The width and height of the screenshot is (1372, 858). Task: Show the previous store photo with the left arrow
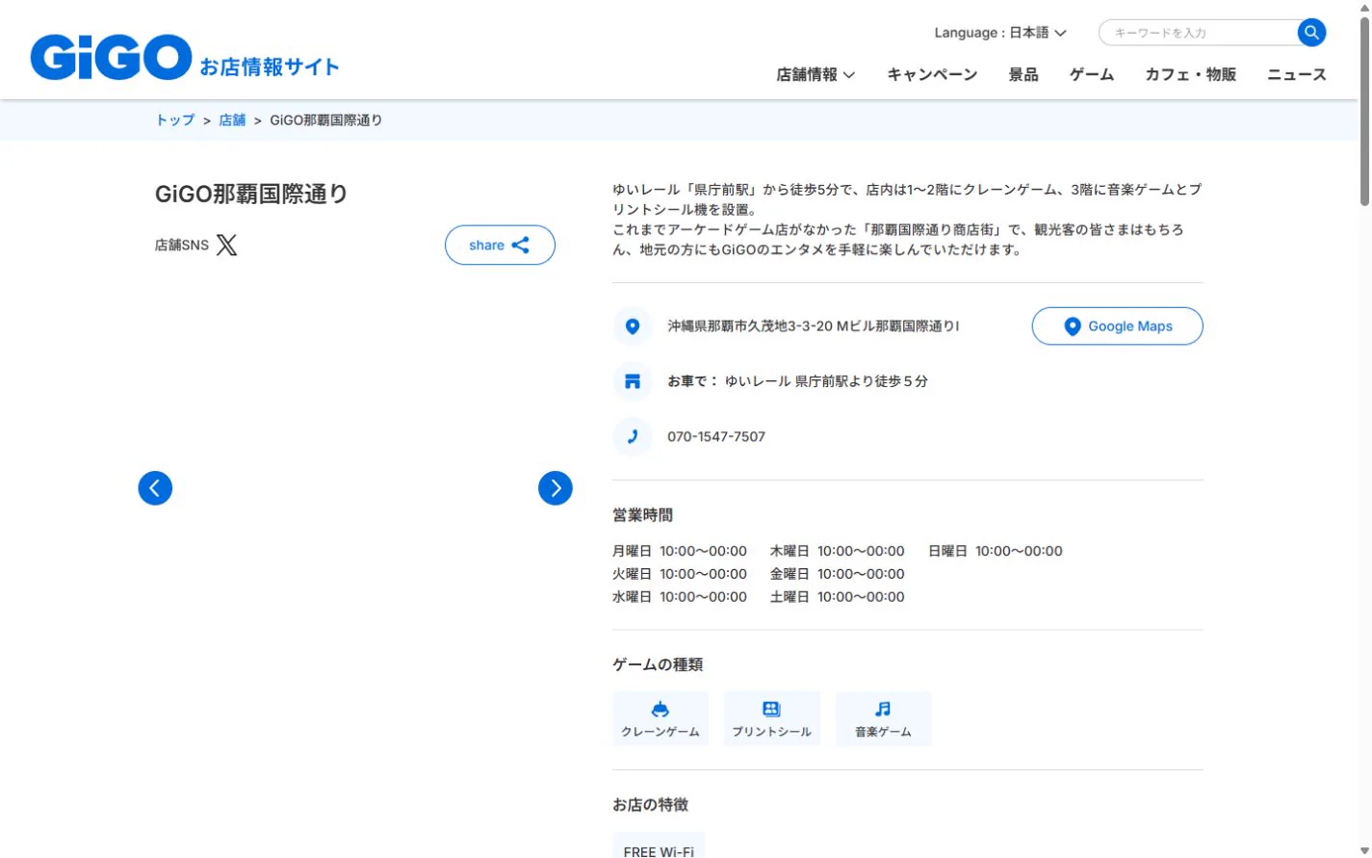[x=155, y=488]
